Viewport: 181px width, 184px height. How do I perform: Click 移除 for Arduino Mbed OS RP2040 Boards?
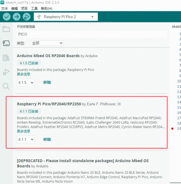coord(47,82)
